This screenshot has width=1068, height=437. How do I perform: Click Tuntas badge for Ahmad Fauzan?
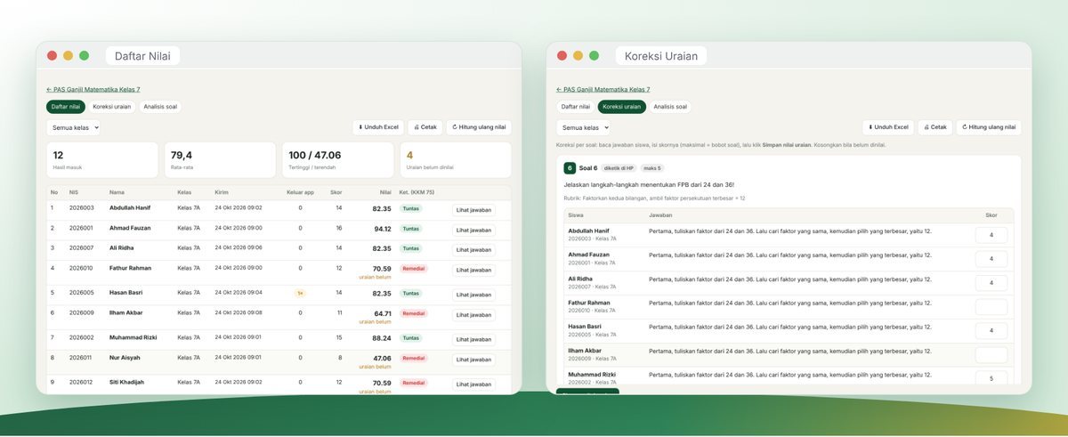(x=411, y=229)
